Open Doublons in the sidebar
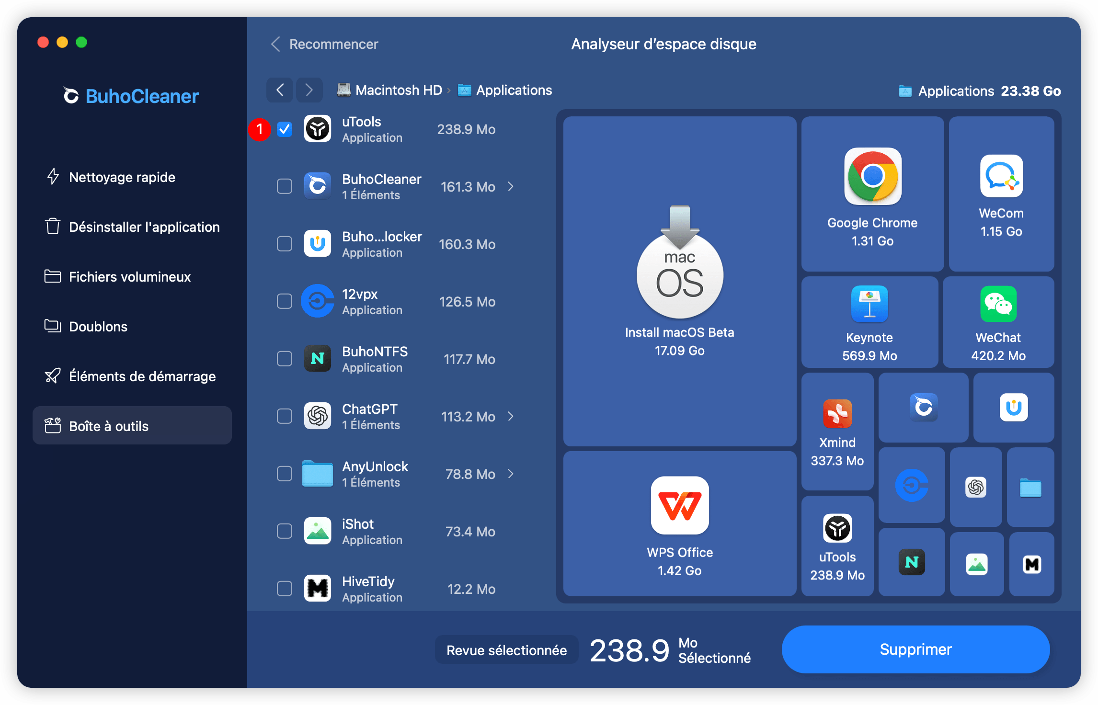Screen dimensions: 1098x705 [132, 327]
